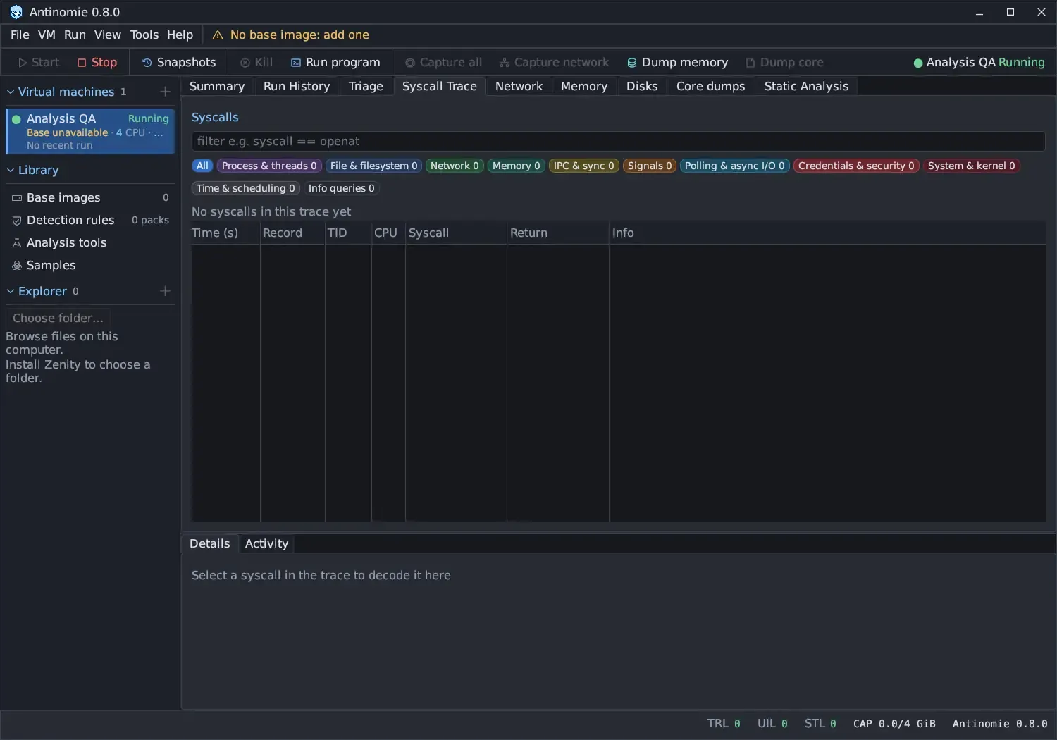
Task: Enable the Credentials & security filter chip
Action: [856, 166]
